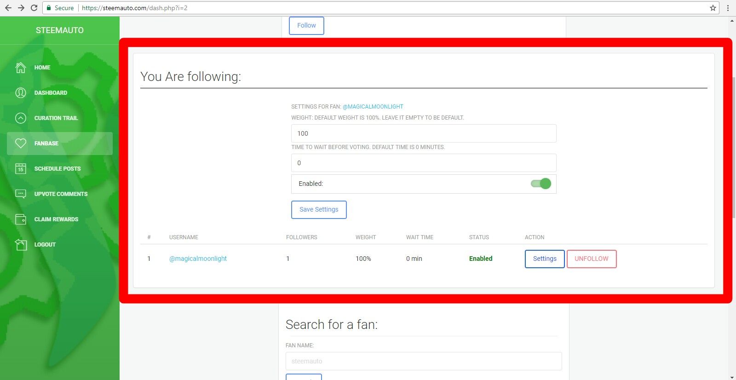
Task: Bookmark this page with the star icon
Action: tap(713, 8)
